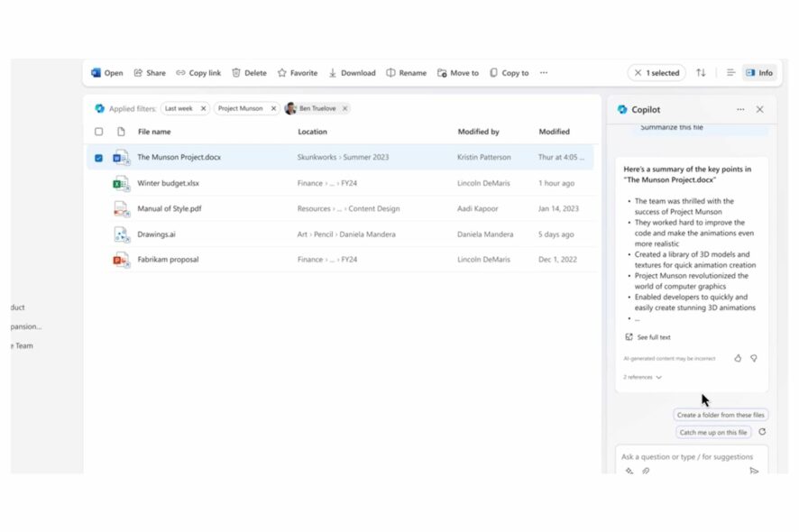The image size is (799, 532).
Task: Open The Munson Project.docx file name
Action: click(179, 158)
